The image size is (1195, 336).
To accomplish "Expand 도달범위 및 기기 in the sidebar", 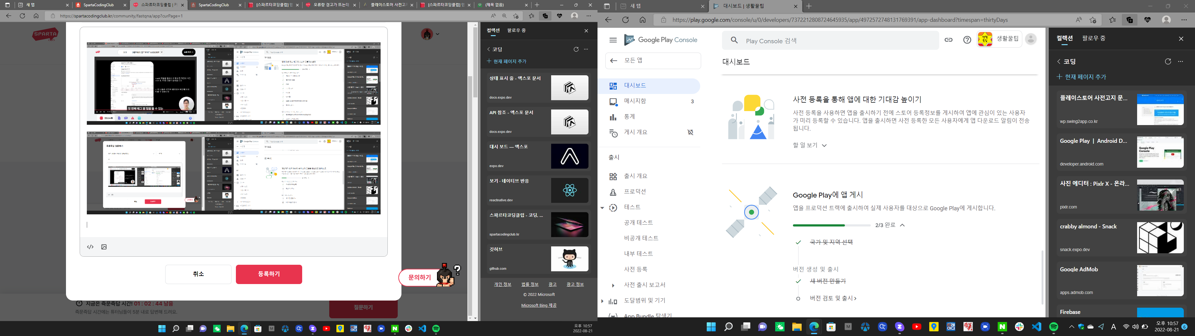I will tap(602, 301).
